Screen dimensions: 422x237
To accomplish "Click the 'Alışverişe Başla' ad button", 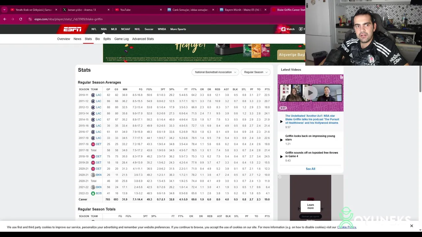I will click(291, 55).
